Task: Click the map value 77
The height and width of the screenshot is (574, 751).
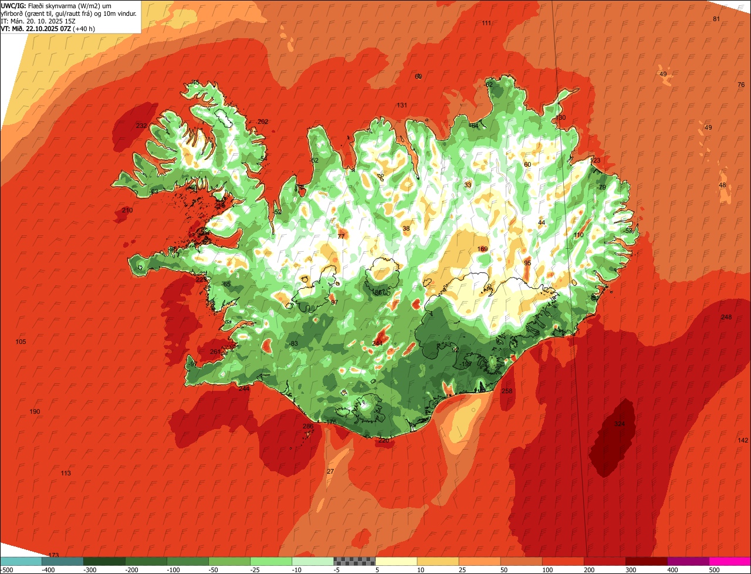Action: click(341, 237)
